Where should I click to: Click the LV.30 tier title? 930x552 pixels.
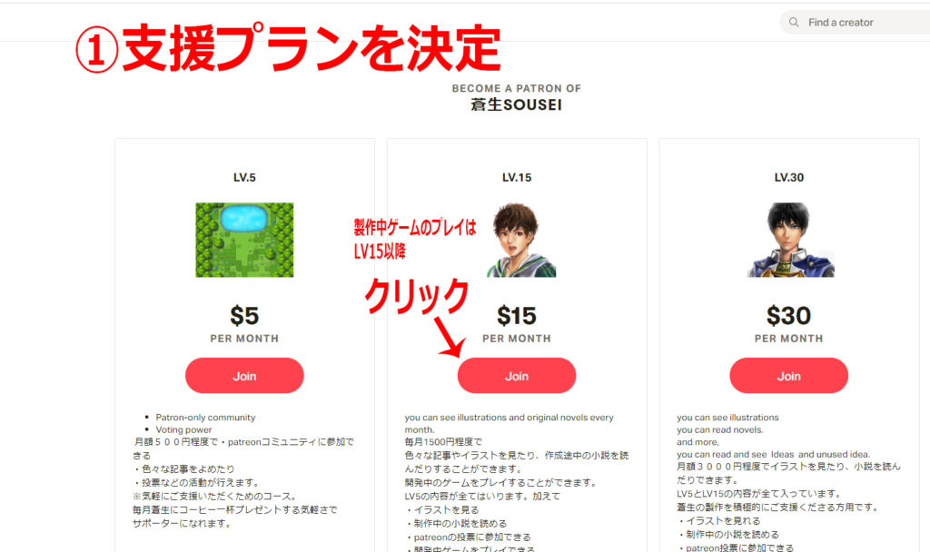[789, 177]
